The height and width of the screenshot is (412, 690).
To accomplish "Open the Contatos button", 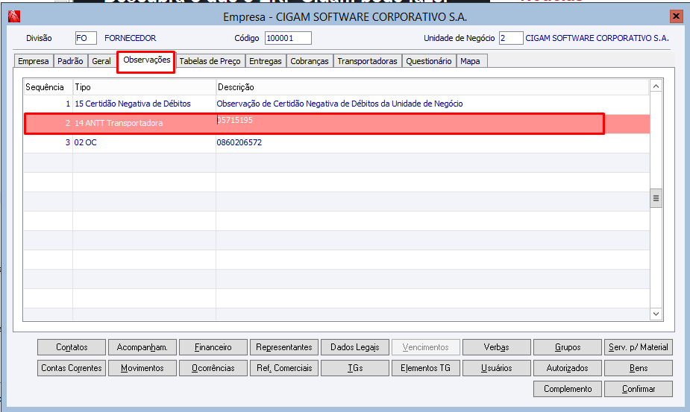I will tap(72, 347).
